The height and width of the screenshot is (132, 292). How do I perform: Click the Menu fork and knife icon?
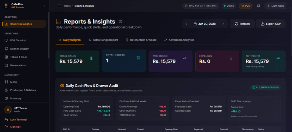click(x=6, y=82)
